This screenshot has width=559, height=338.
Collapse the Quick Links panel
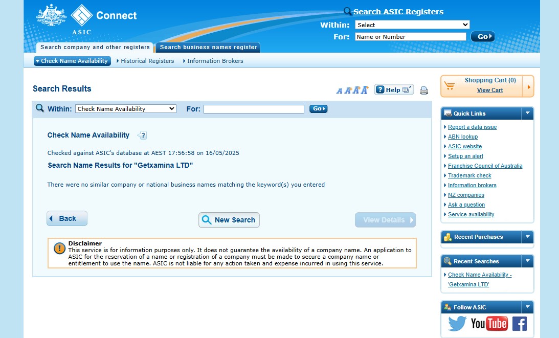pos(528,114)
